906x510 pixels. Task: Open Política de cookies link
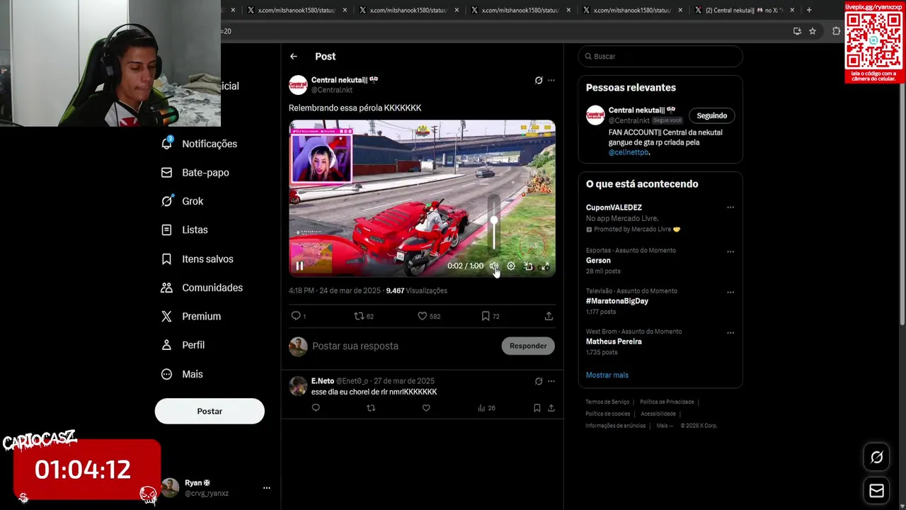pyautogui.click(x=607, y=414)
